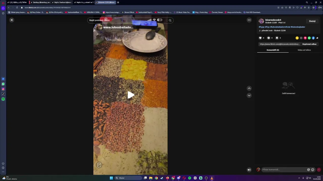Open Windows Start menu
Image resolution: width=323 pixels, height=181 pixels.
tap(111, 178)
